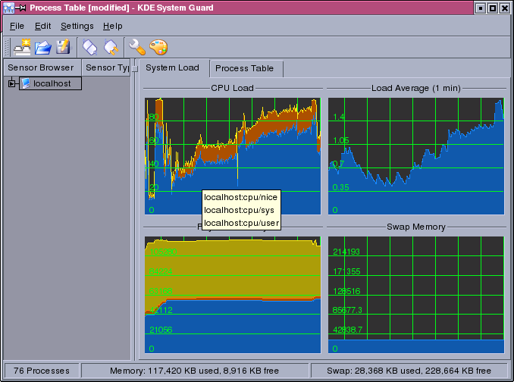Click the Physical Memory graph
Screen dimensions: 514x382
[x=233, y=295]
